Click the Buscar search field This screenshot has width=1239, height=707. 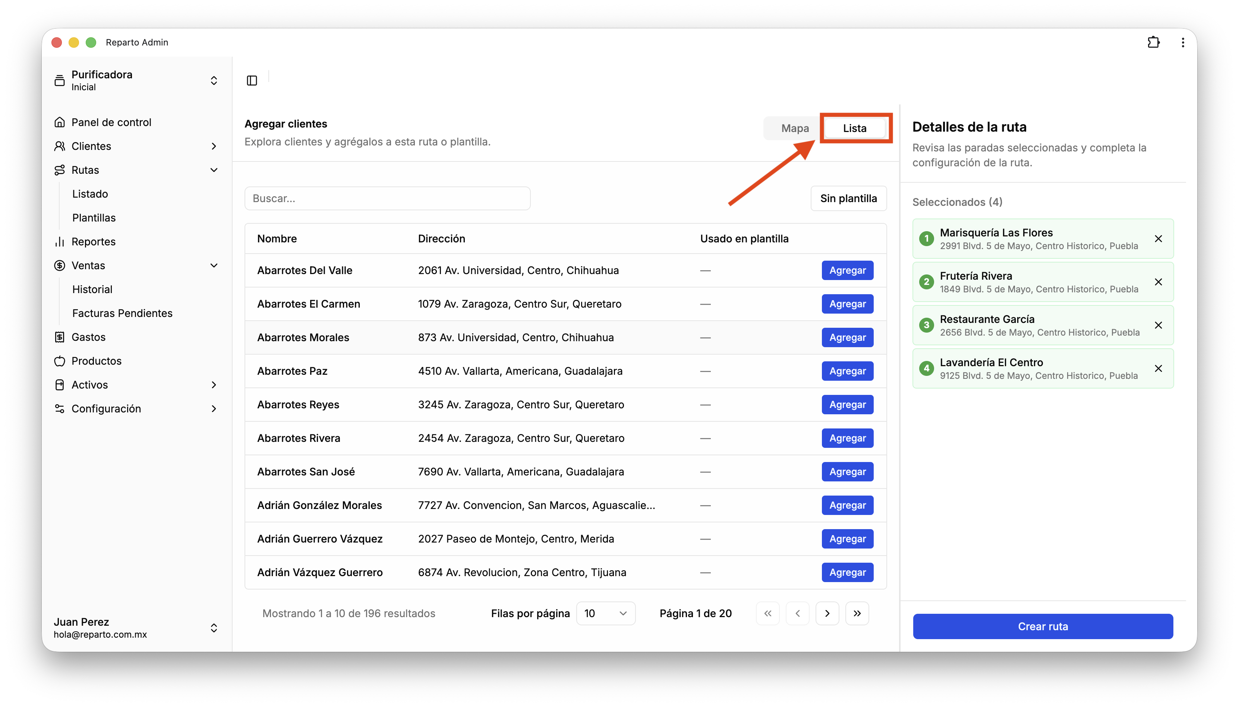(x=387, y=199)
